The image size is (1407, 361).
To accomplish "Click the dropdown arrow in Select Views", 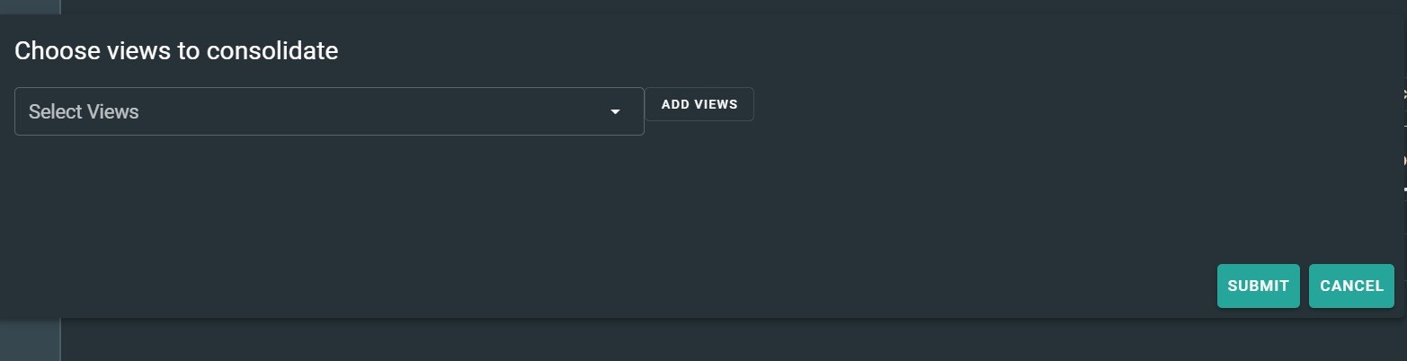I will [x=615, y=111].
